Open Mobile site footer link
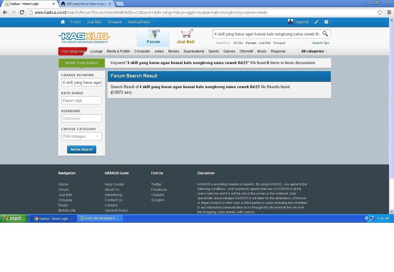 click(x=67, y=210)
